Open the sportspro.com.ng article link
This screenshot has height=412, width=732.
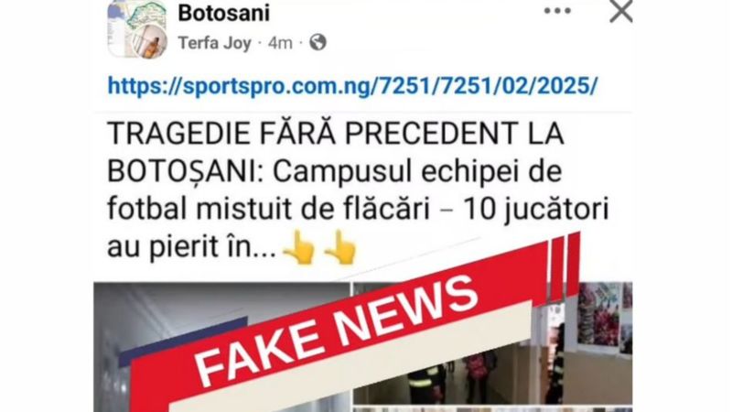(352, 86)
